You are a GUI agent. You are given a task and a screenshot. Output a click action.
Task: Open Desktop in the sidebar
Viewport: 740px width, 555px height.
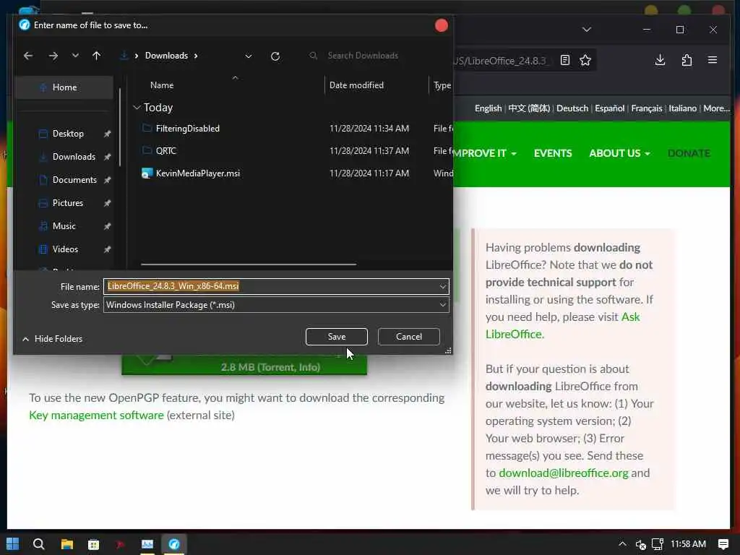(68, 134)
